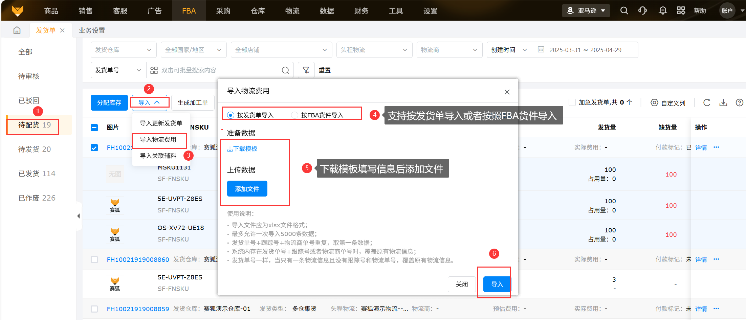Click the home icon tab
Screen dimensions: 746x320
point(17,30)
